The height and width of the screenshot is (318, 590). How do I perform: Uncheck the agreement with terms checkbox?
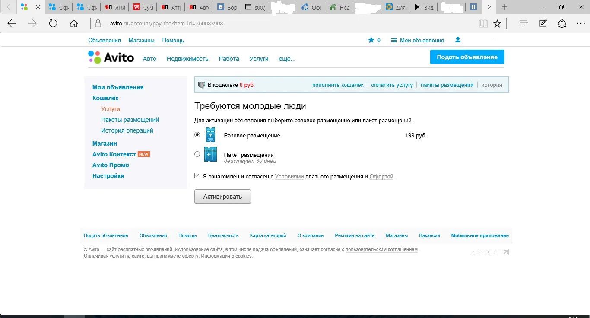pos(197,176)
